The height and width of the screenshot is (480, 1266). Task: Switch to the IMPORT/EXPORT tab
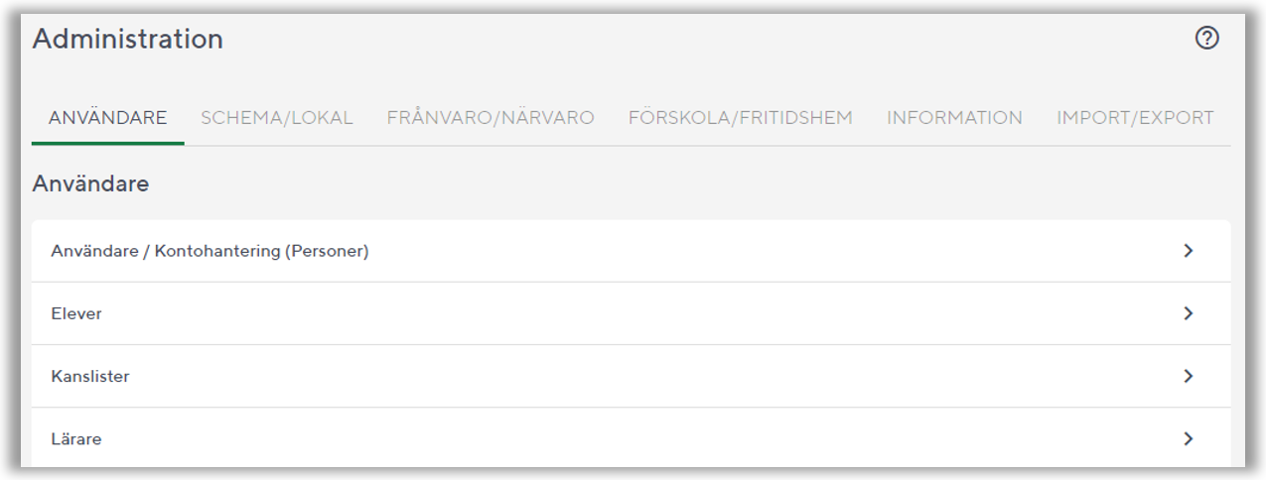[x=1135, y=118]
